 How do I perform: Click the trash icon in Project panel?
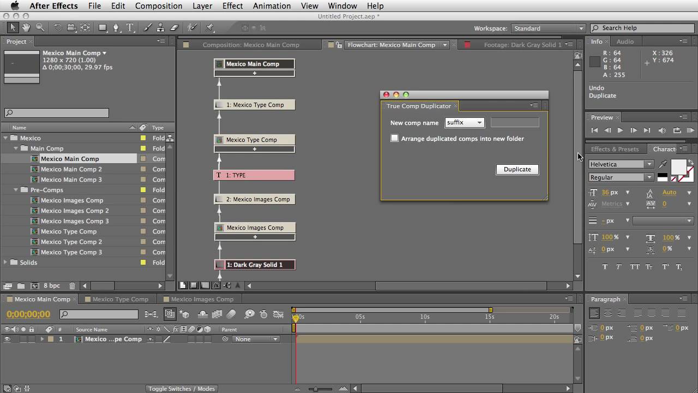[x=73, y=285]
